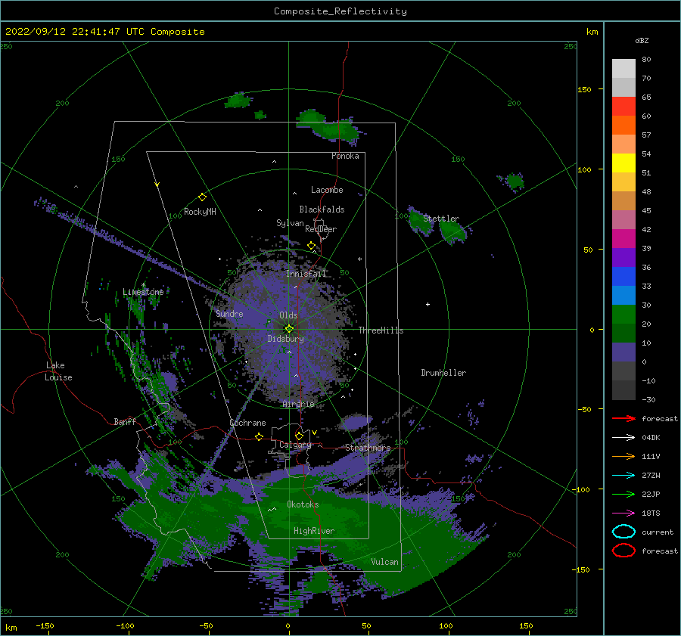Select the bright yellow 51-54 dBZ swatch
Image resolution: width=681 pixels, height=636 pixels.
[x=623, y=163]
